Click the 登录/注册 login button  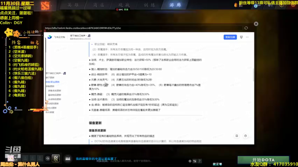230,37
